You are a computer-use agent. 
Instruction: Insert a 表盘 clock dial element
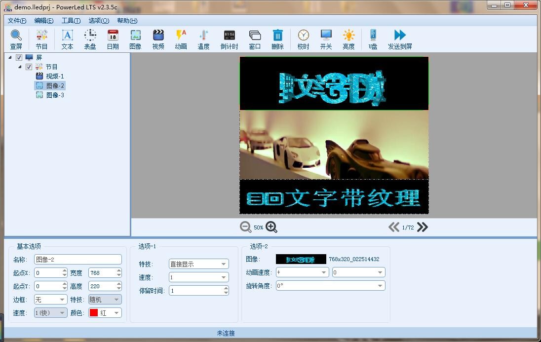[90, 39]
